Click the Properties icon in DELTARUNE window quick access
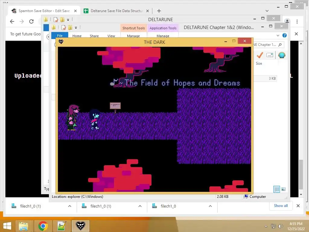The image size is (309, 232). (56, 20)
